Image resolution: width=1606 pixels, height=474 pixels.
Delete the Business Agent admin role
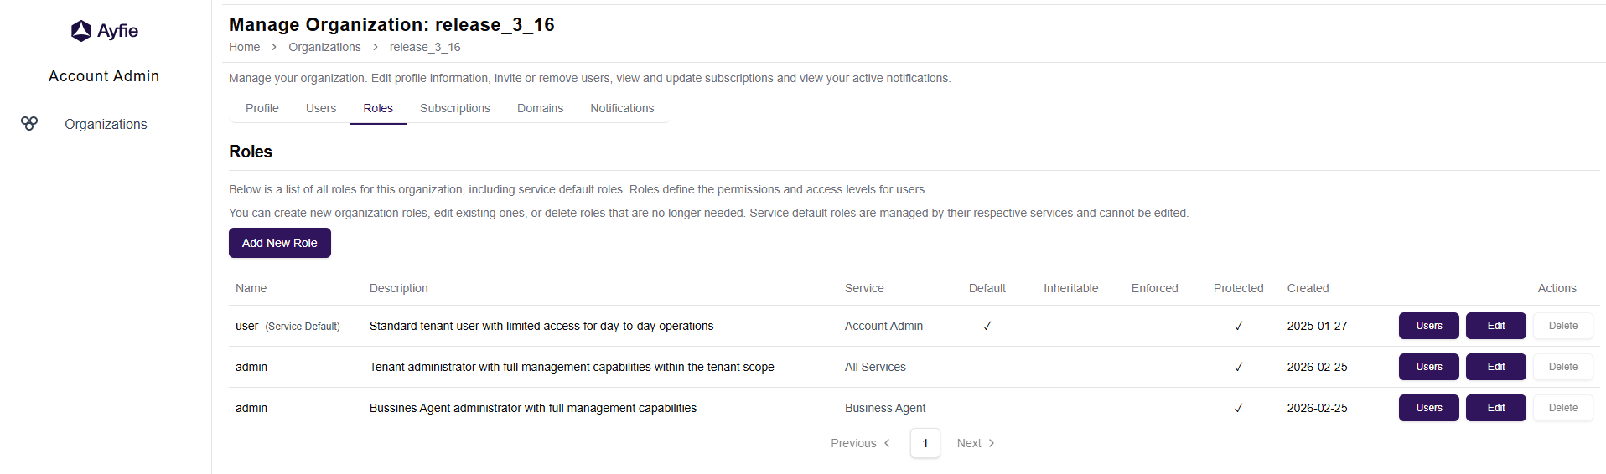pyautogui.click(x=1562, y=408)
